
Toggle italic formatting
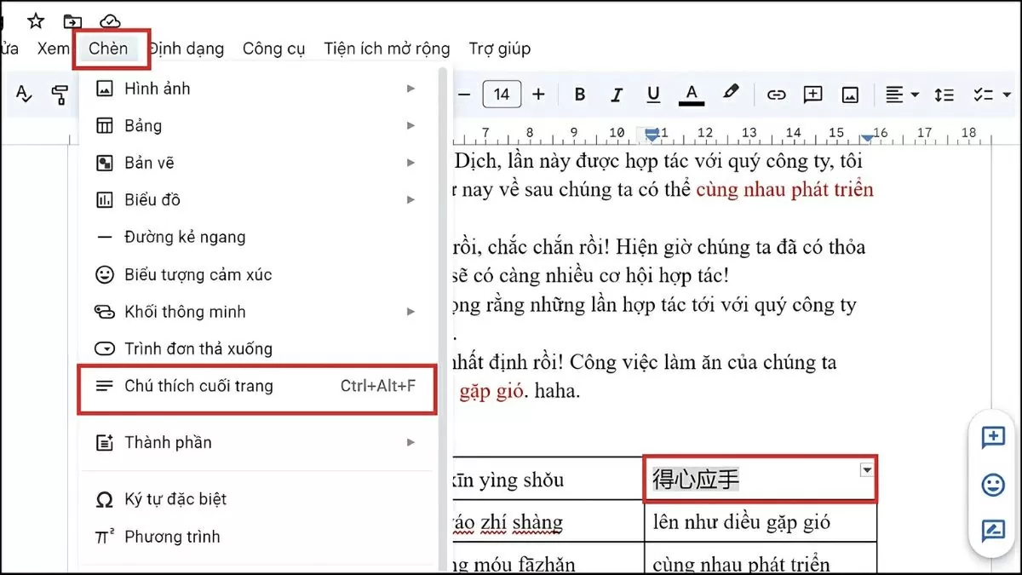point(616,94)
